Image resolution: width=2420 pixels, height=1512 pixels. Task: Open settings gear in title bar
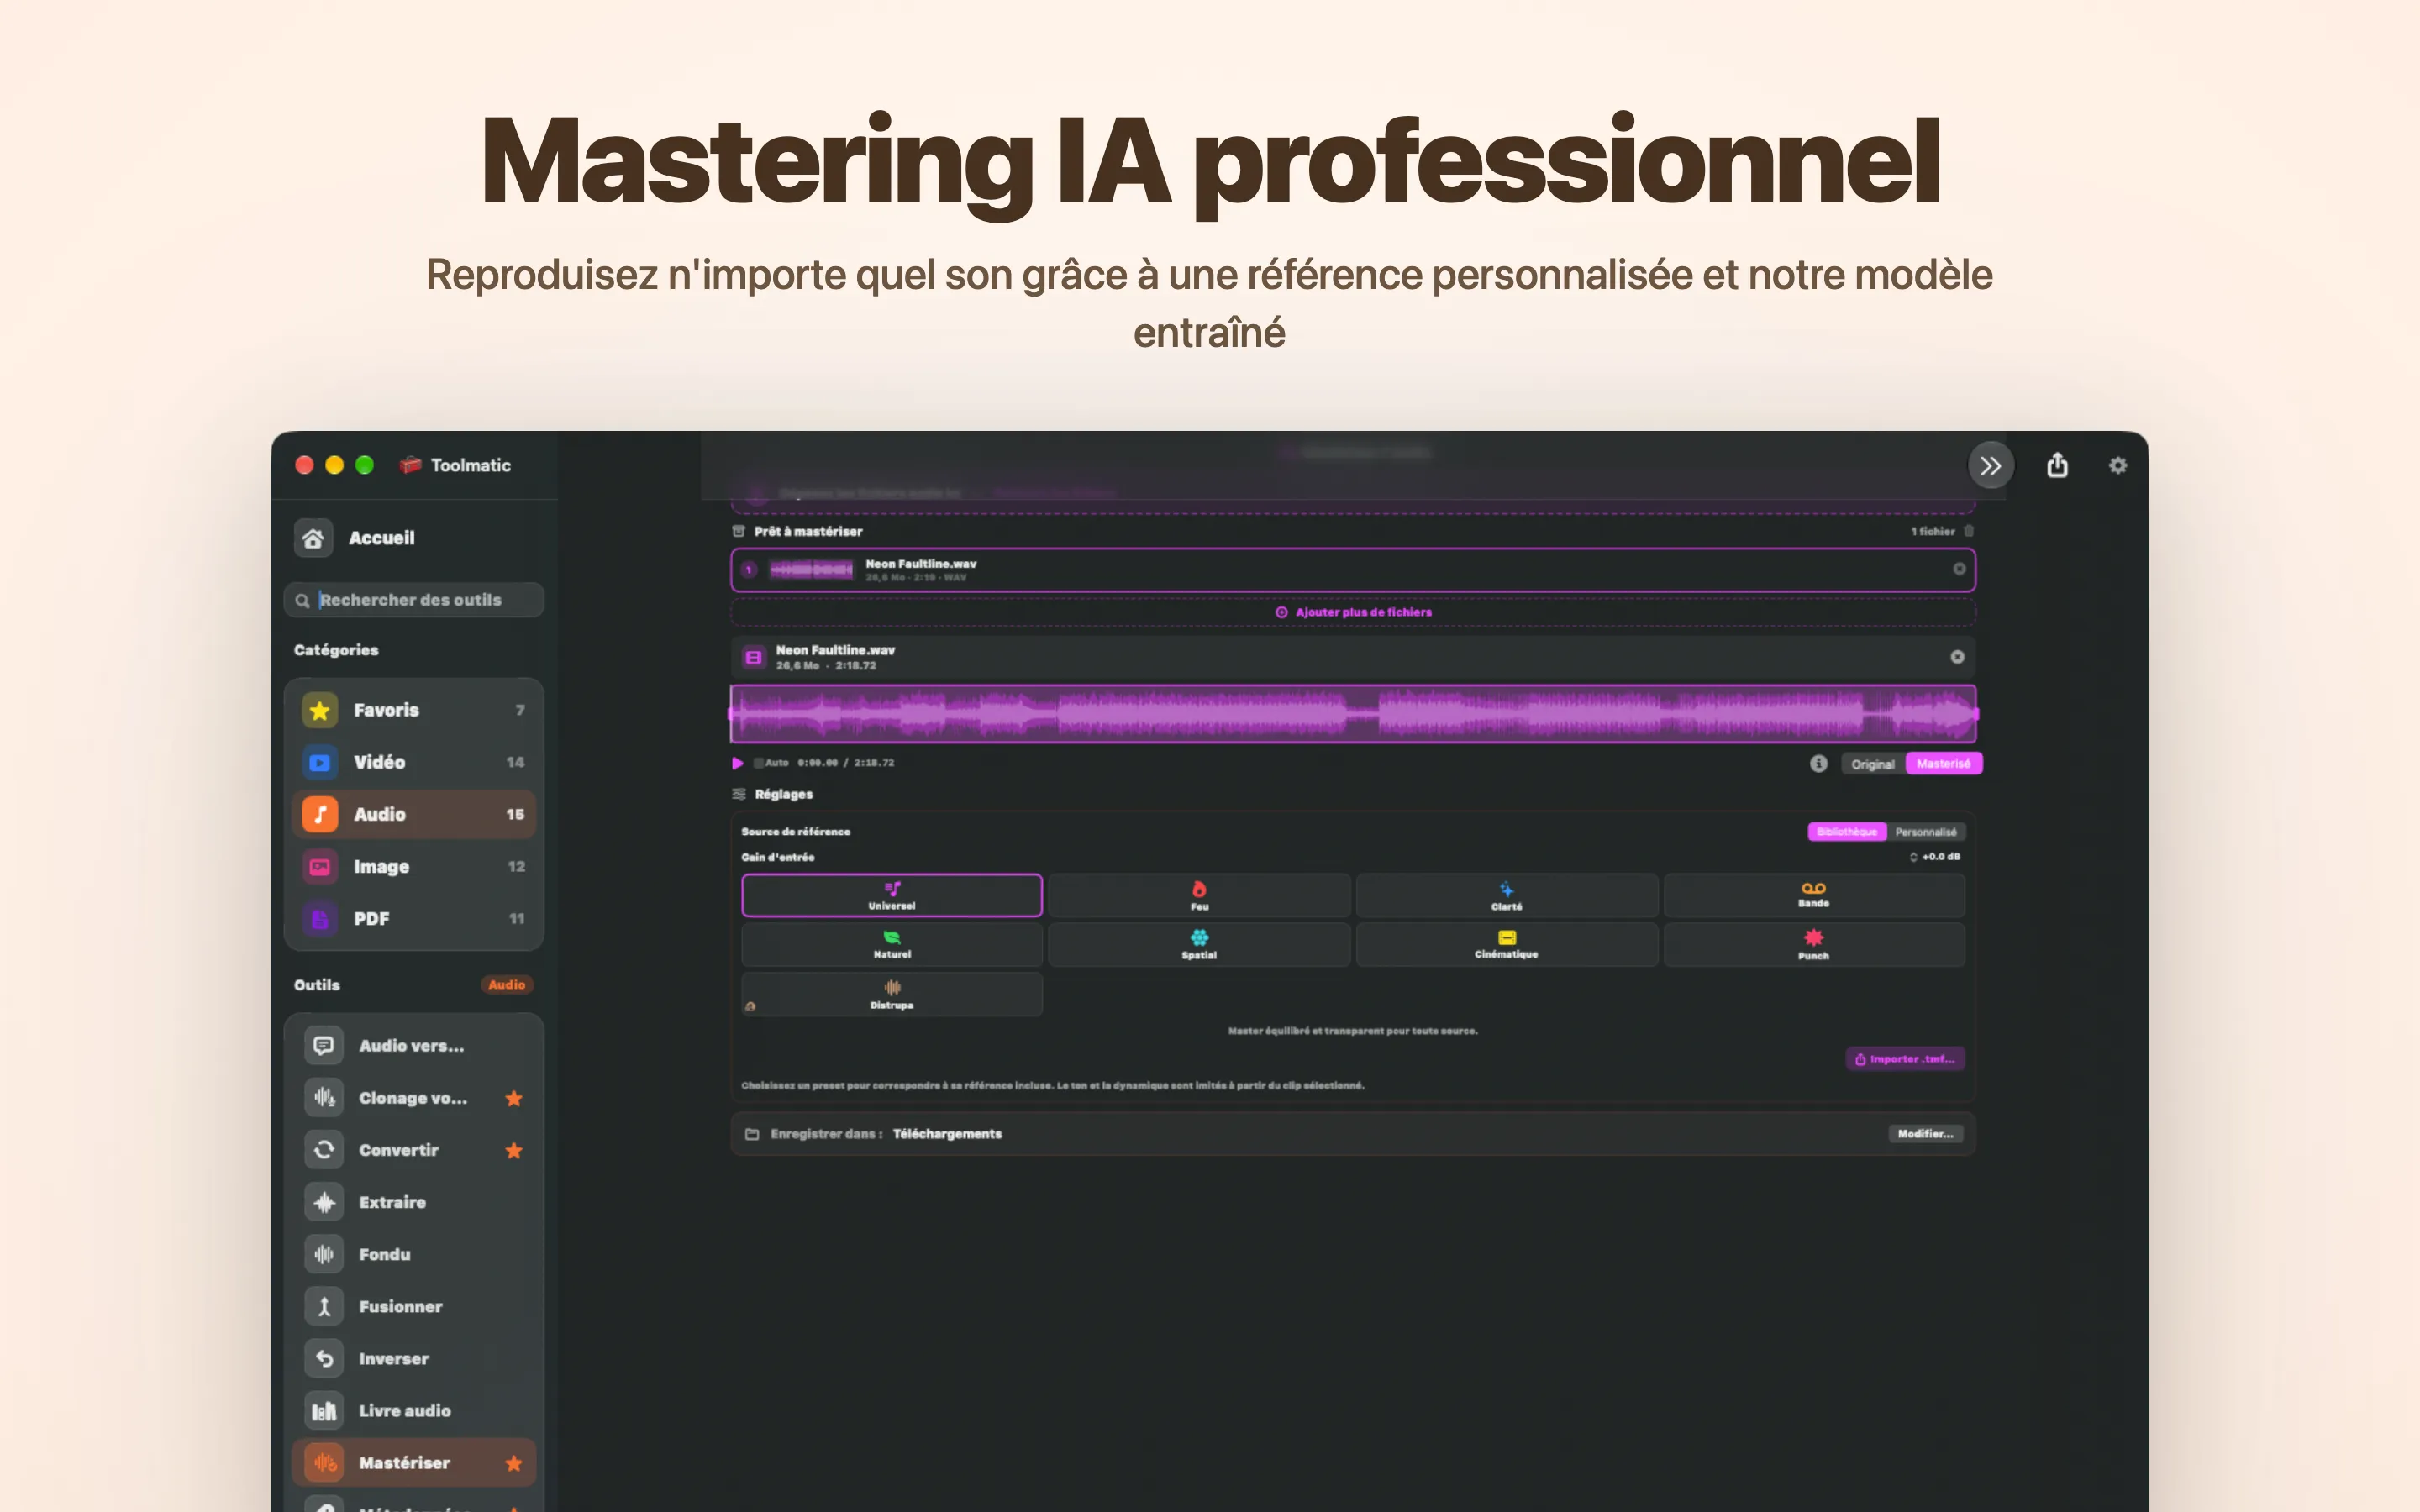click(2118, 465)
